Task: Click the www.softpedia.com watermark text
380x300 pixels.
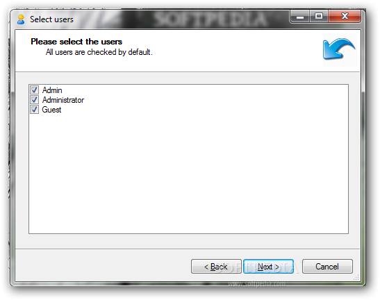Action: click(x=257, y=283)
